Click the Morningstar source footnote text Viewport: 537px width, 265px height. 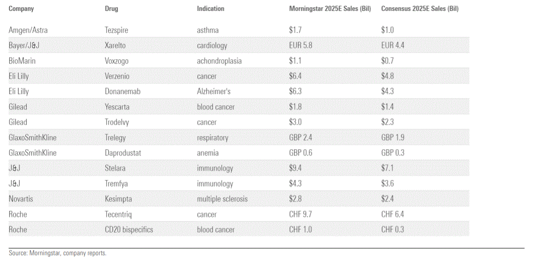57,253
